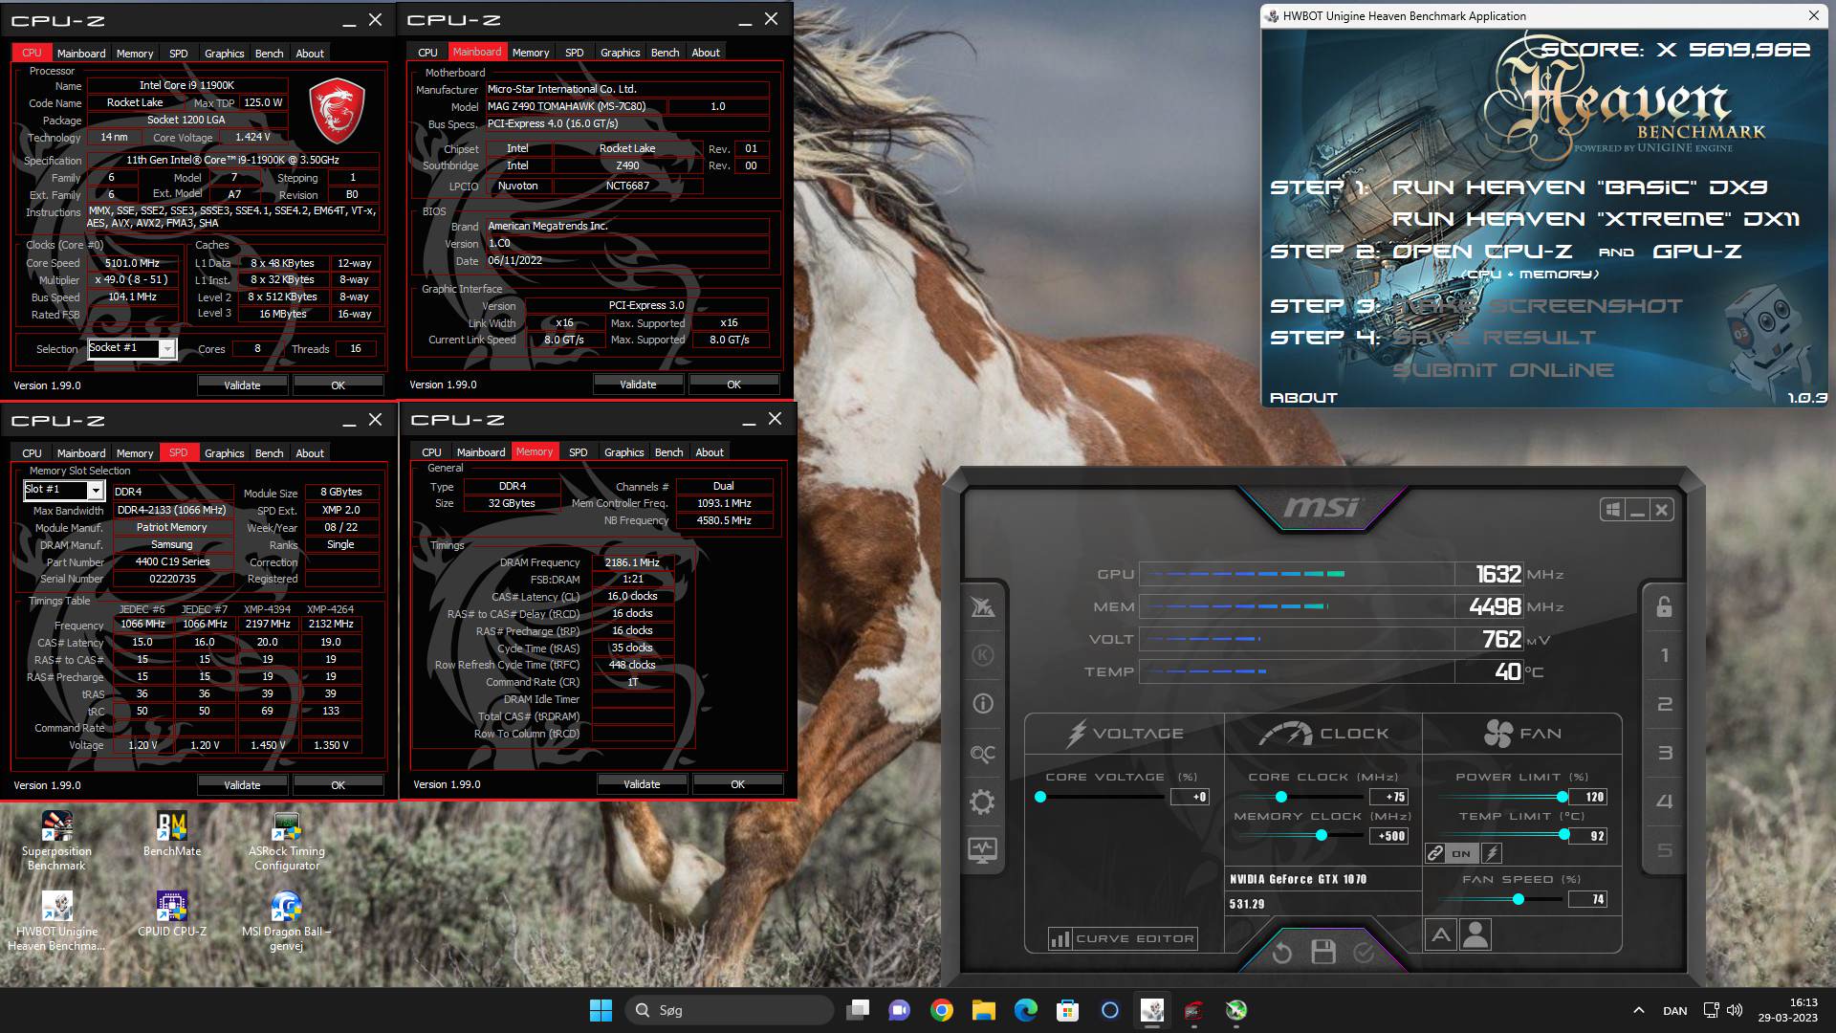Save Afterburner settings floppy icon
Viewport: 1836px width, 1033px height.
(1323, 952)
